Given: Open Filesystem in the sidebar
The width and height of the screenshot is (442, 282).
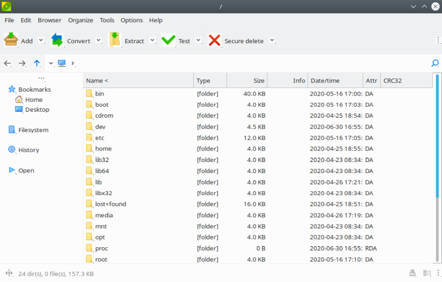Looking at the screenshot, I should pos(33,130).
